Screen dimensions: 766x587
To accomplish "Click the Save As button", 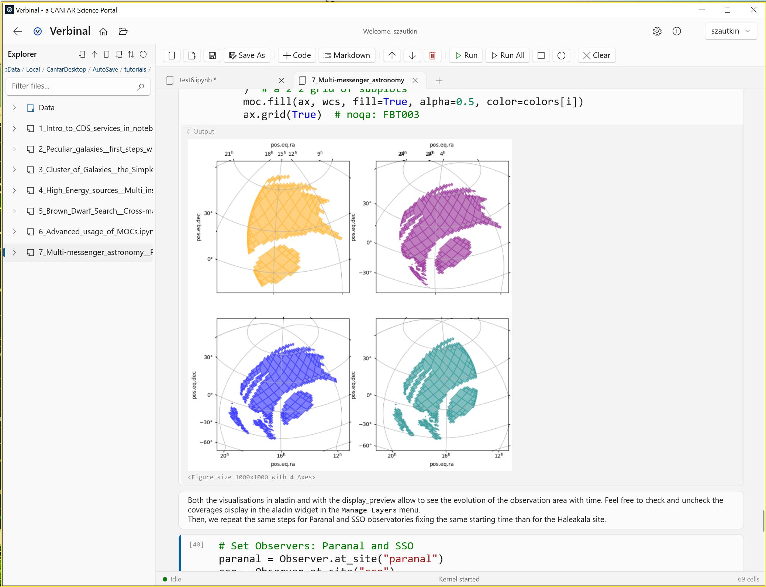I will point(247,55).
